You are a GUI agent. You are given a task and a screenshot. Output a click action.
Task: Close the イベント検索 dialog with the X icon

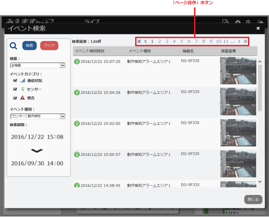pyautogui.click(x=258, y=28)
